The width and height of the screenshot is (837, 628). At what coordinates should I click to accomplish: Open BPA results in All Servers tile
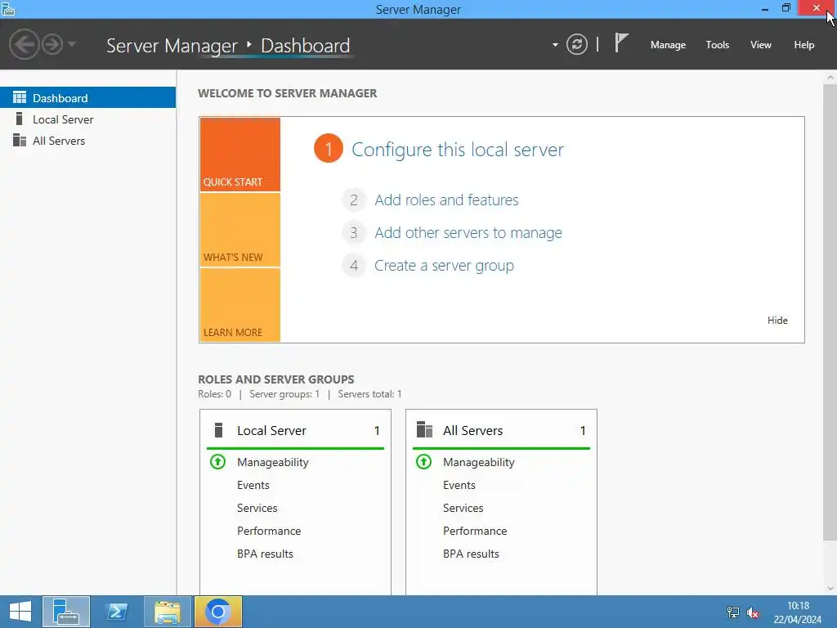click(x=472, y=554)
